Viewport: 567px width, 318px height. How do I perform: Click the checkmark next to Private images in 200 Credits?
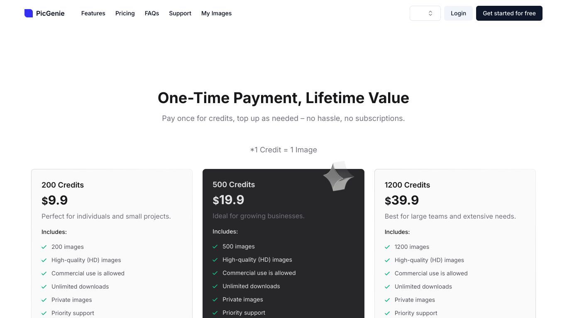pyautogui.click(x=44, y=300)
